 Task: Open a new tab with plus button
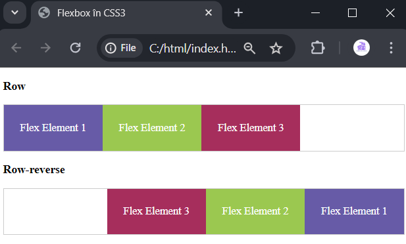click(x=238, y=12)
